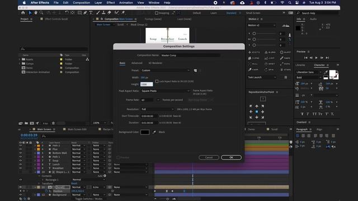
Task: Open the Resolution dropdown
Action: (x=157, y=109)
